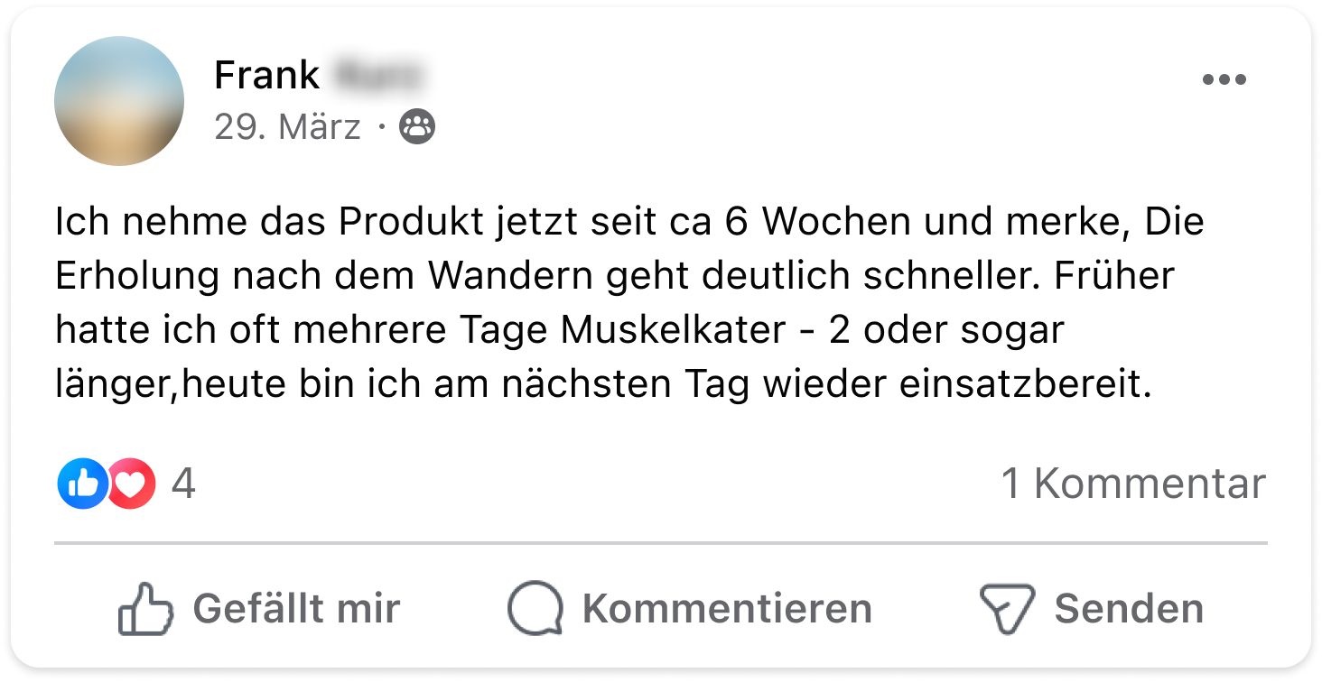Screen dimensions: 1322x682
Task: Click the paper-plane icon beside Senden
Action: (x=1007, y=610)
